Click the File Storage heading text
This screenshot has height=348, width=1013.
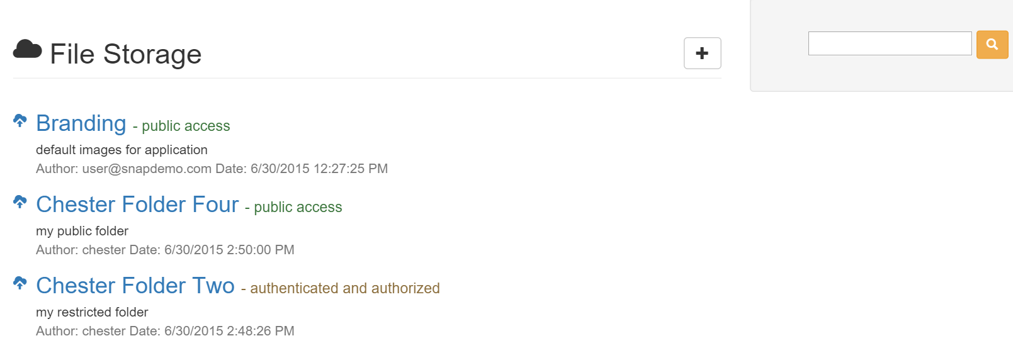(126, 54)
